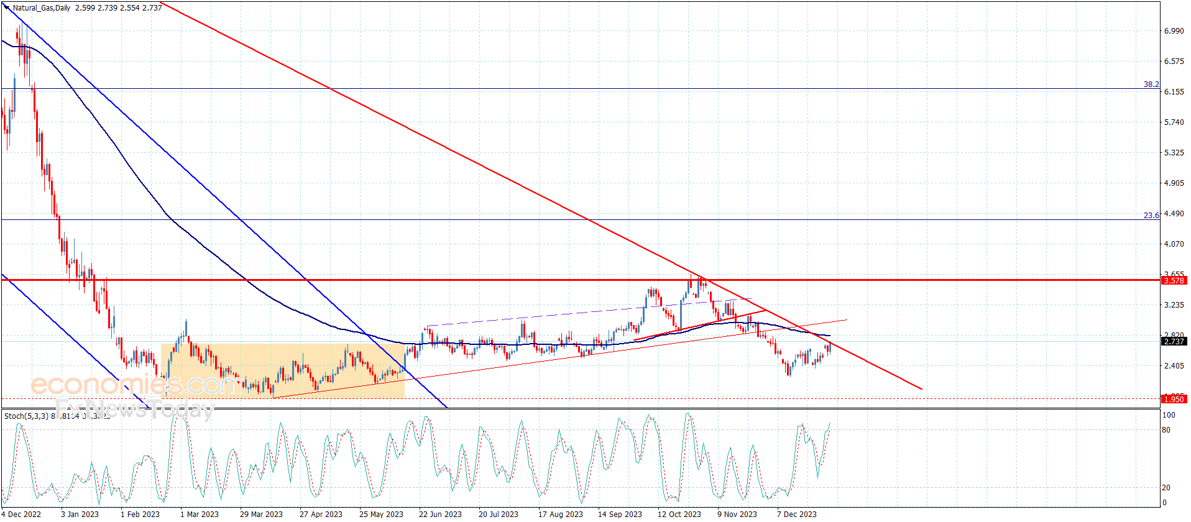The width and height of the screenshot is (1191, 522).
Task: Click the black triangle beside Natural_Gas,Daily
Action: [x=7, y=7]
